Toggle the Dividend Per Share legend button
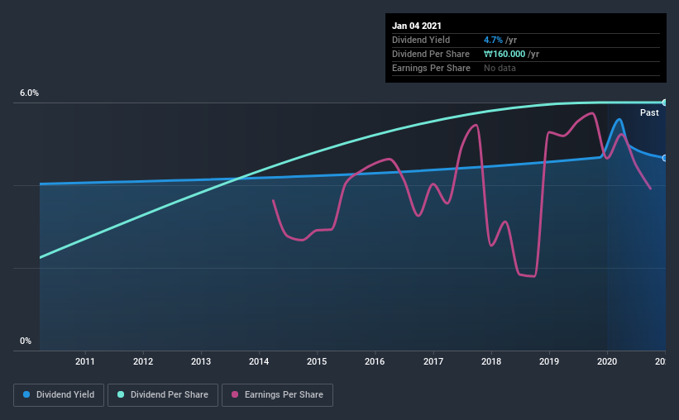The image size is (679, 420). pyautogui.click(x=163, y=395)
